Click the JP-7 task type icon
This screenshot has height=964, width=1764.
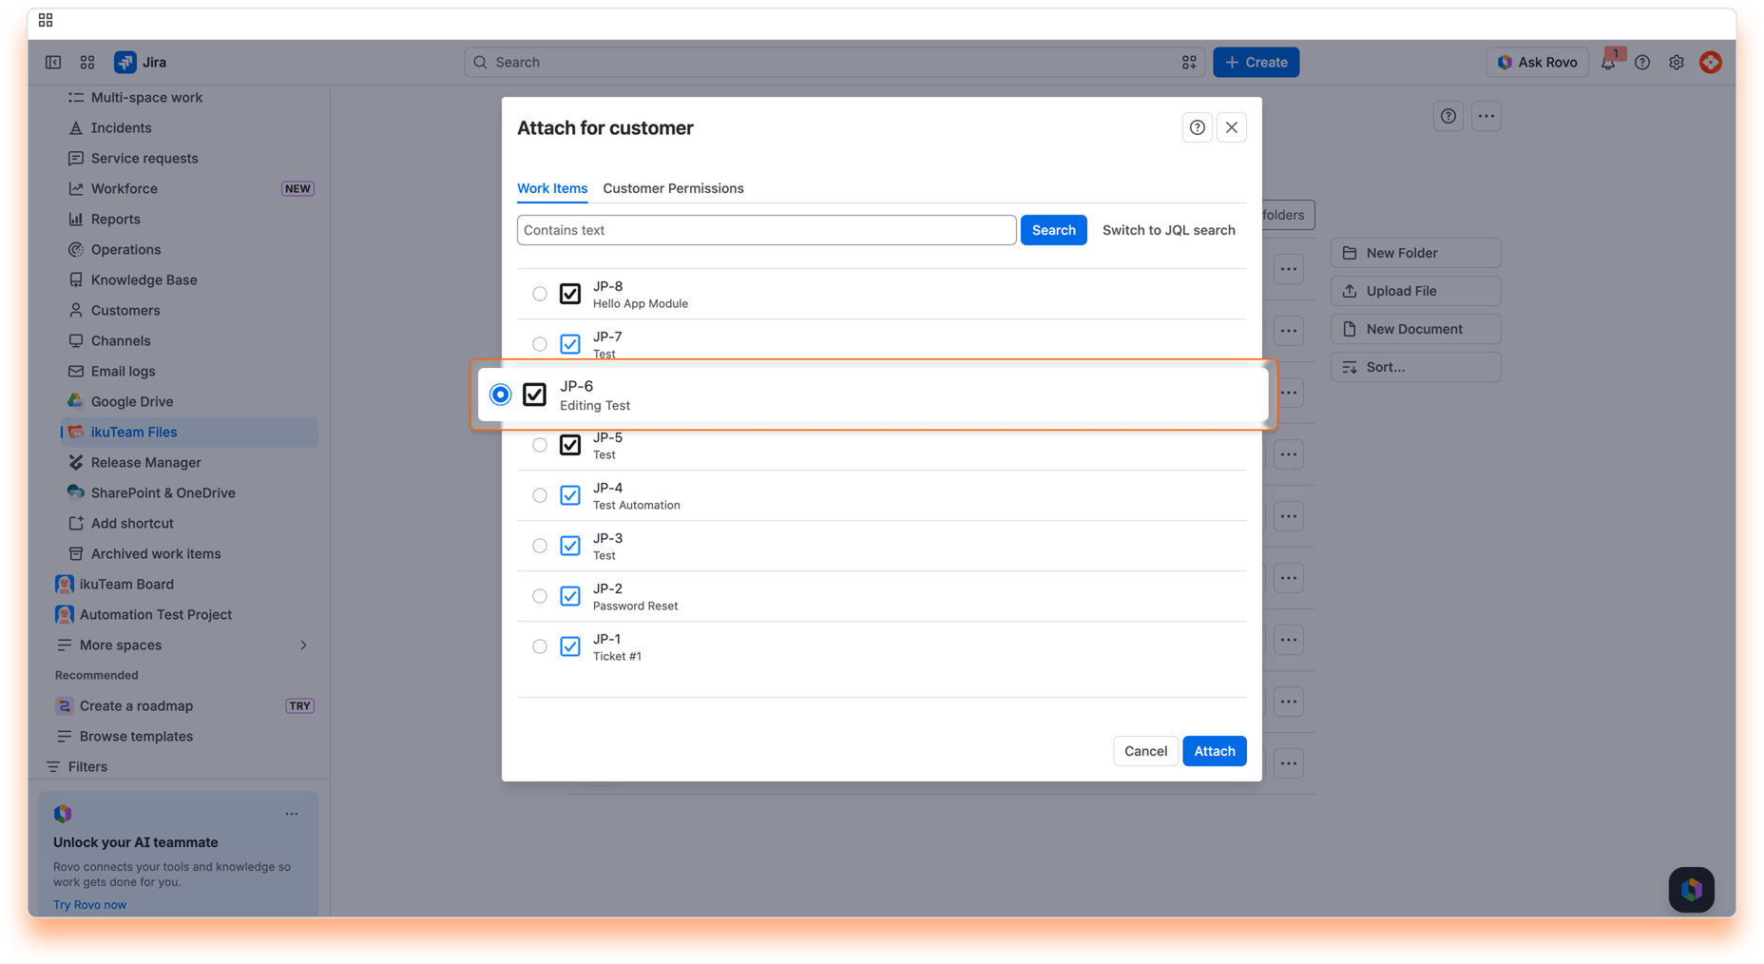570,344
